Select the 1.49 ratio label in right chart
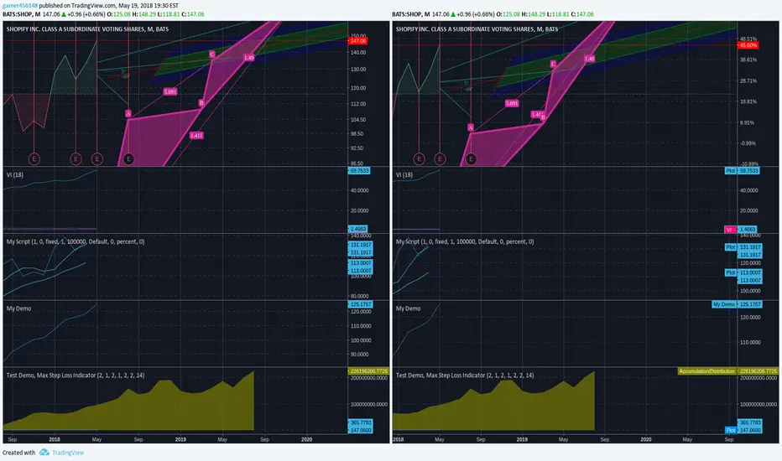Screen dimensions: 782x461 590,59
